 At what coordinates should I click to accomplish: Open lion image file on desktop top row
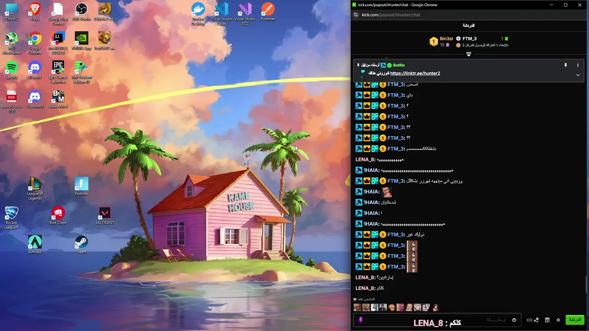click(x=105, y=12)
